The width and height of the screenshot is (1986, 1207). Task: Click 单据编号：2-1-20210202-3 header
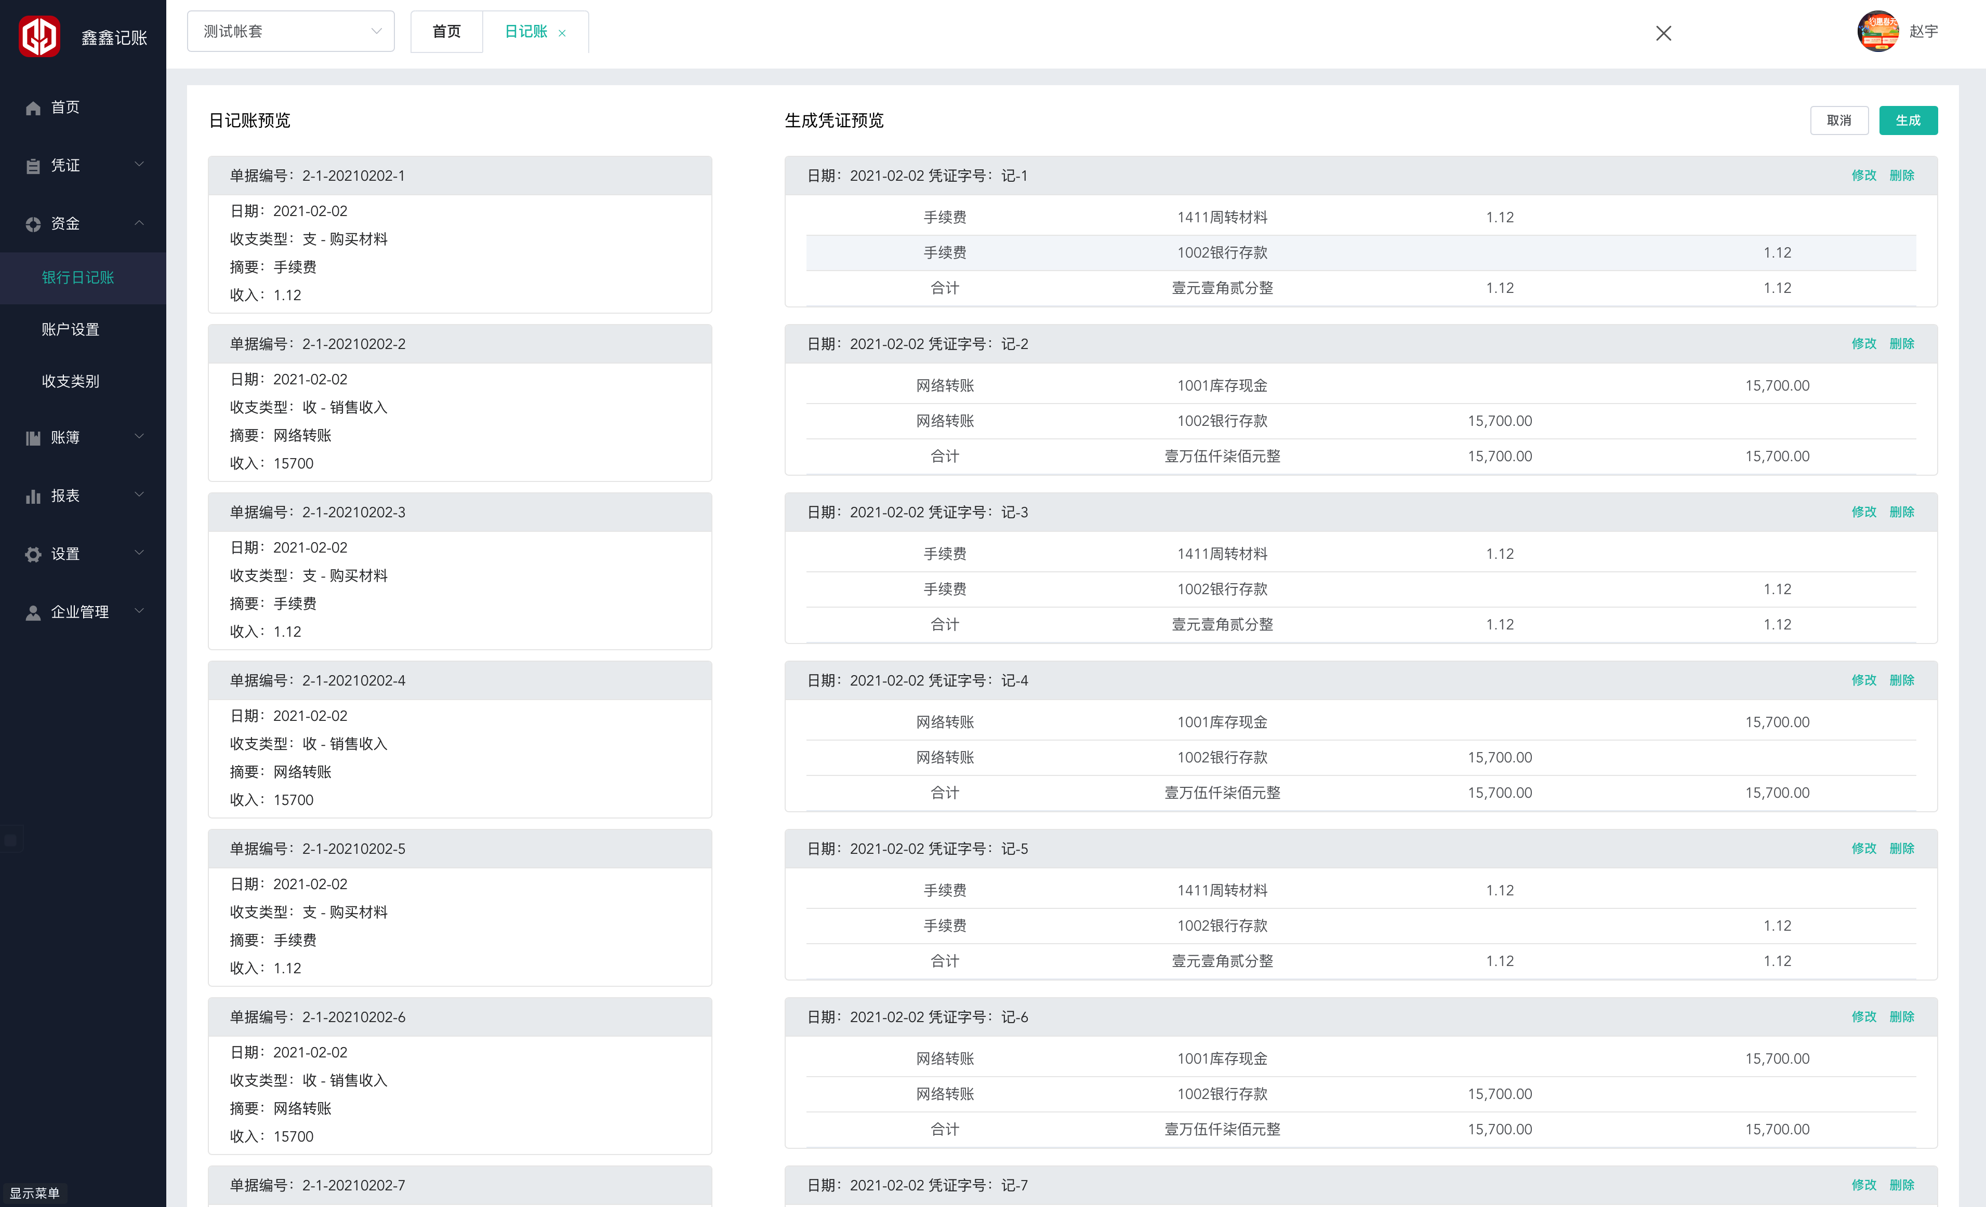pyautogui.click(x=459, y=513)
